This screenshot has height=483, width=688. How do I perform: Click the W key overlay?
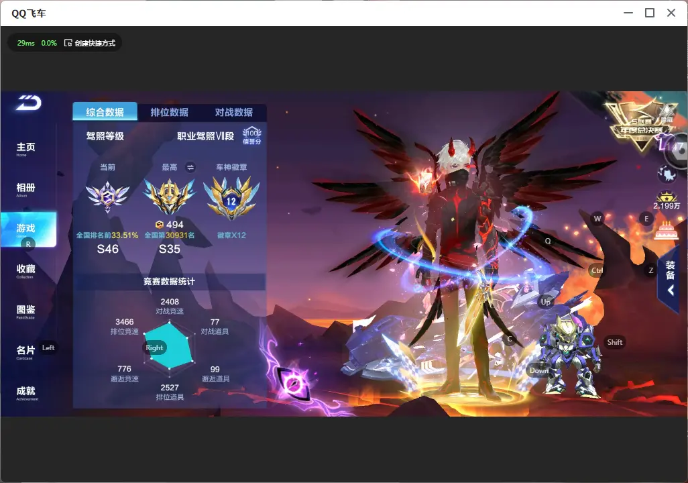click(597, 219)
